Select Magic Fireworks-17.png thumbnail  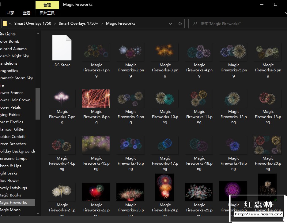tap(165, 145)
